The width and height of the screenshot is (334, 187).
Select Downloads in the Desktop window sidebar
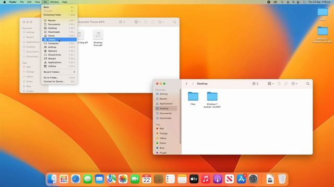coord(166,118)
